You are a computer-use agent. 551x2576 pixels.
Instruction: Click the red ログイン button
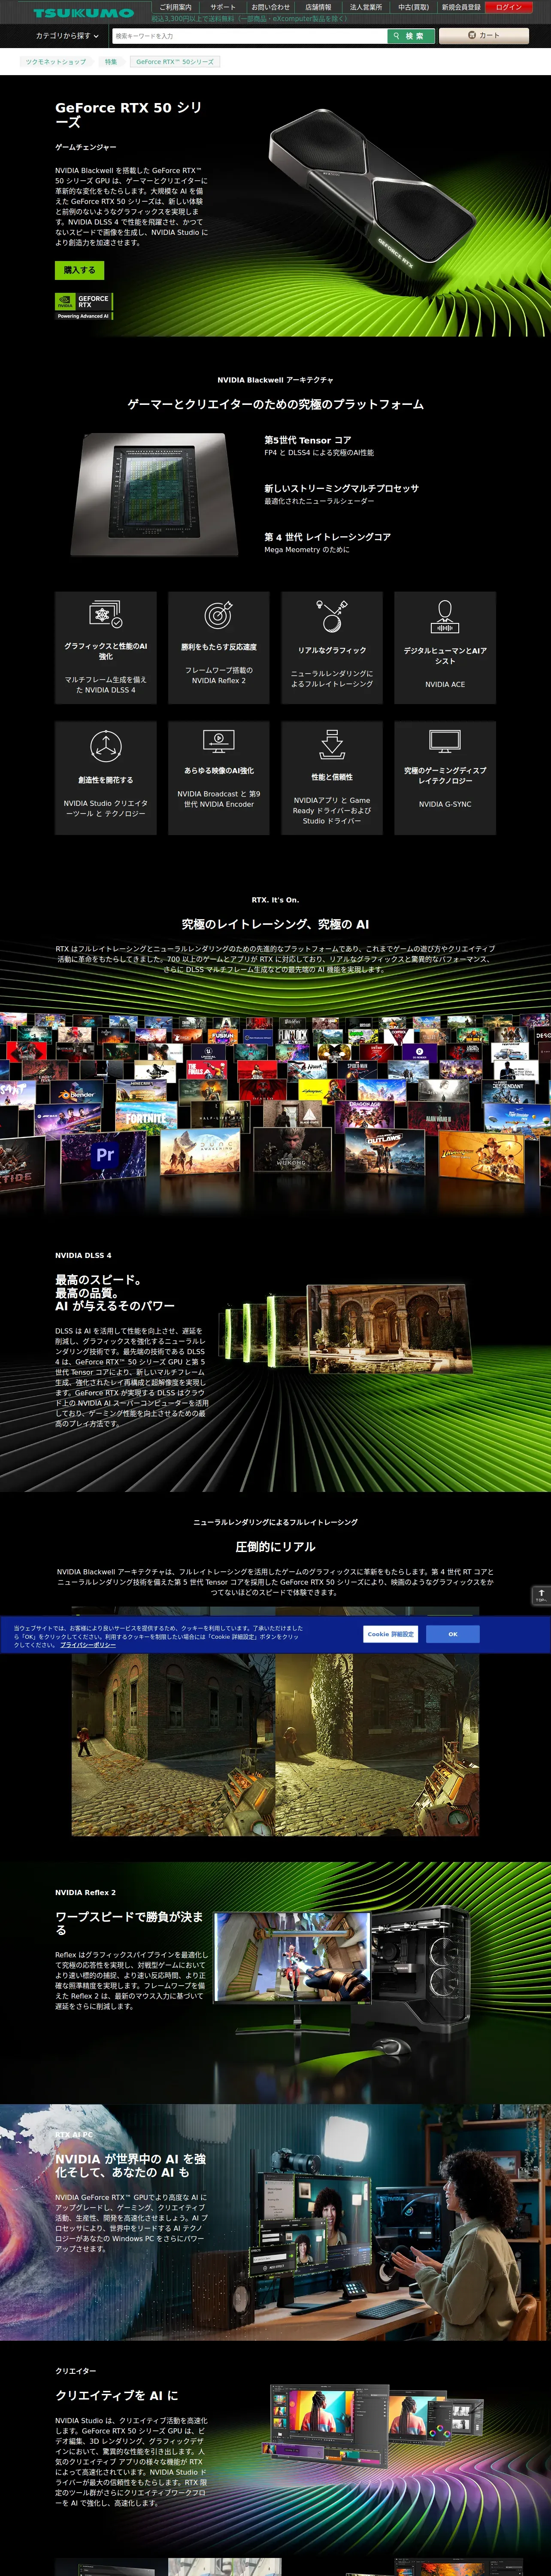509,7
